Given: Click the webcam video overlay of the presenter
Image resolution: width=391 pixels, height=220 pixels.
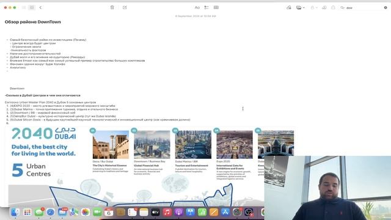Looking at the screenshot, I should pos(327,188).
